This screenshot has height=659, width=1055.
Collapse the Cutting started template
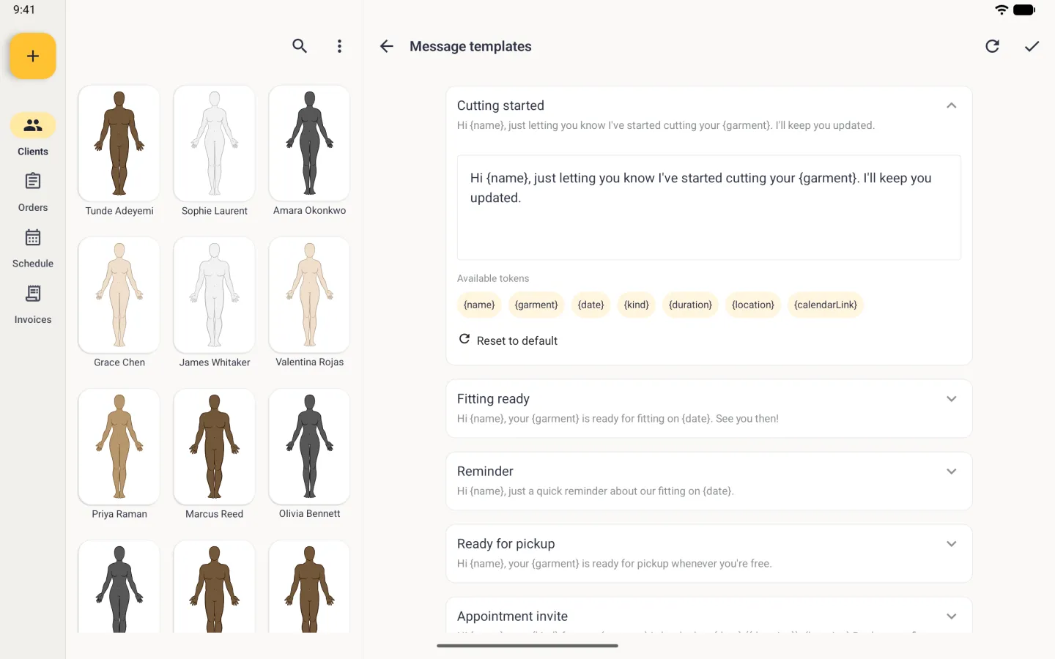tap(951, 105)
